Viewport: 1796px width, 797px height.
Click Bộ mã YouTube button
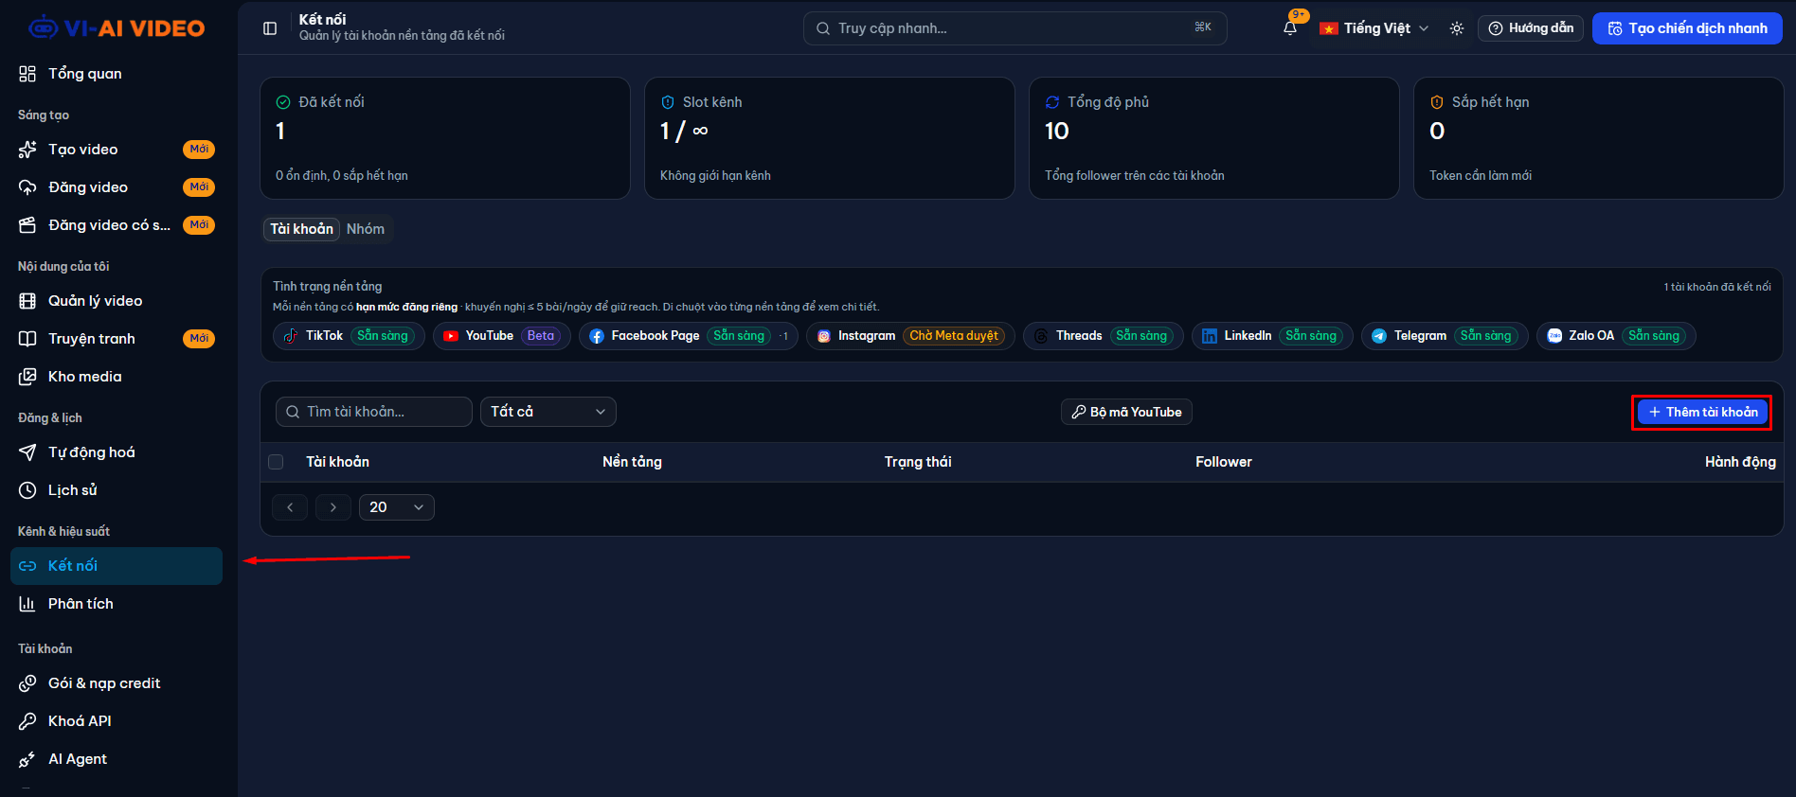pos(1126,412)
